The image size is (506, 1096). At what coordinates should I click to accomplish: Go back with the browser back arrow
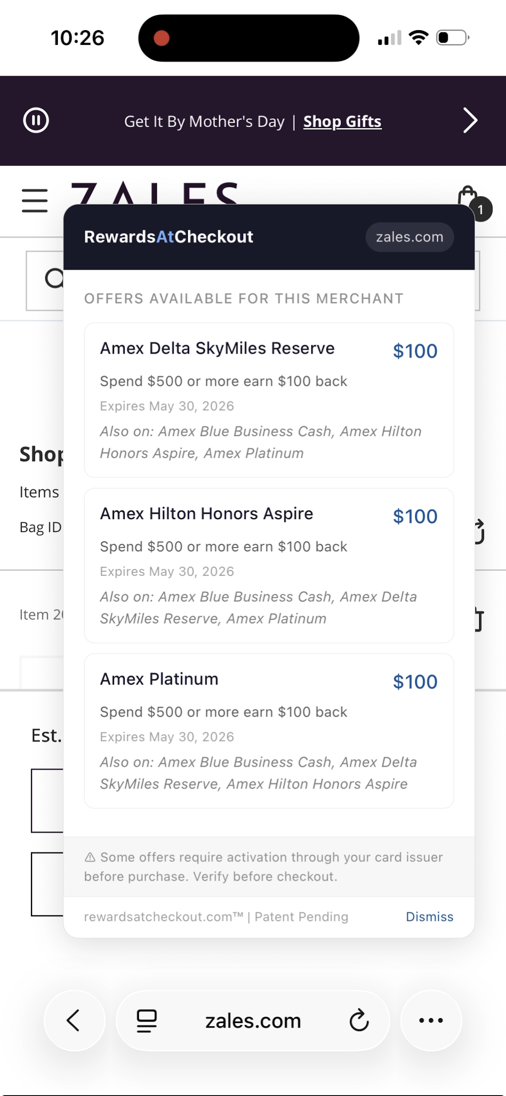point(74,1020)
